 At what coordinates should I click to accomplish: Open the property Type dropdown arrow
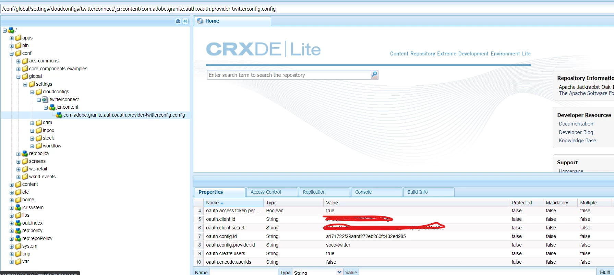point(339,272)
